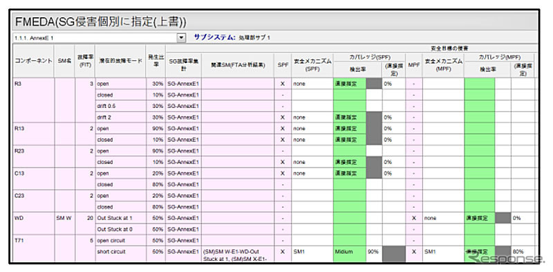Click the サブシステム label
The height and width of the screenshot is (272, 553).
click(214, 37)
